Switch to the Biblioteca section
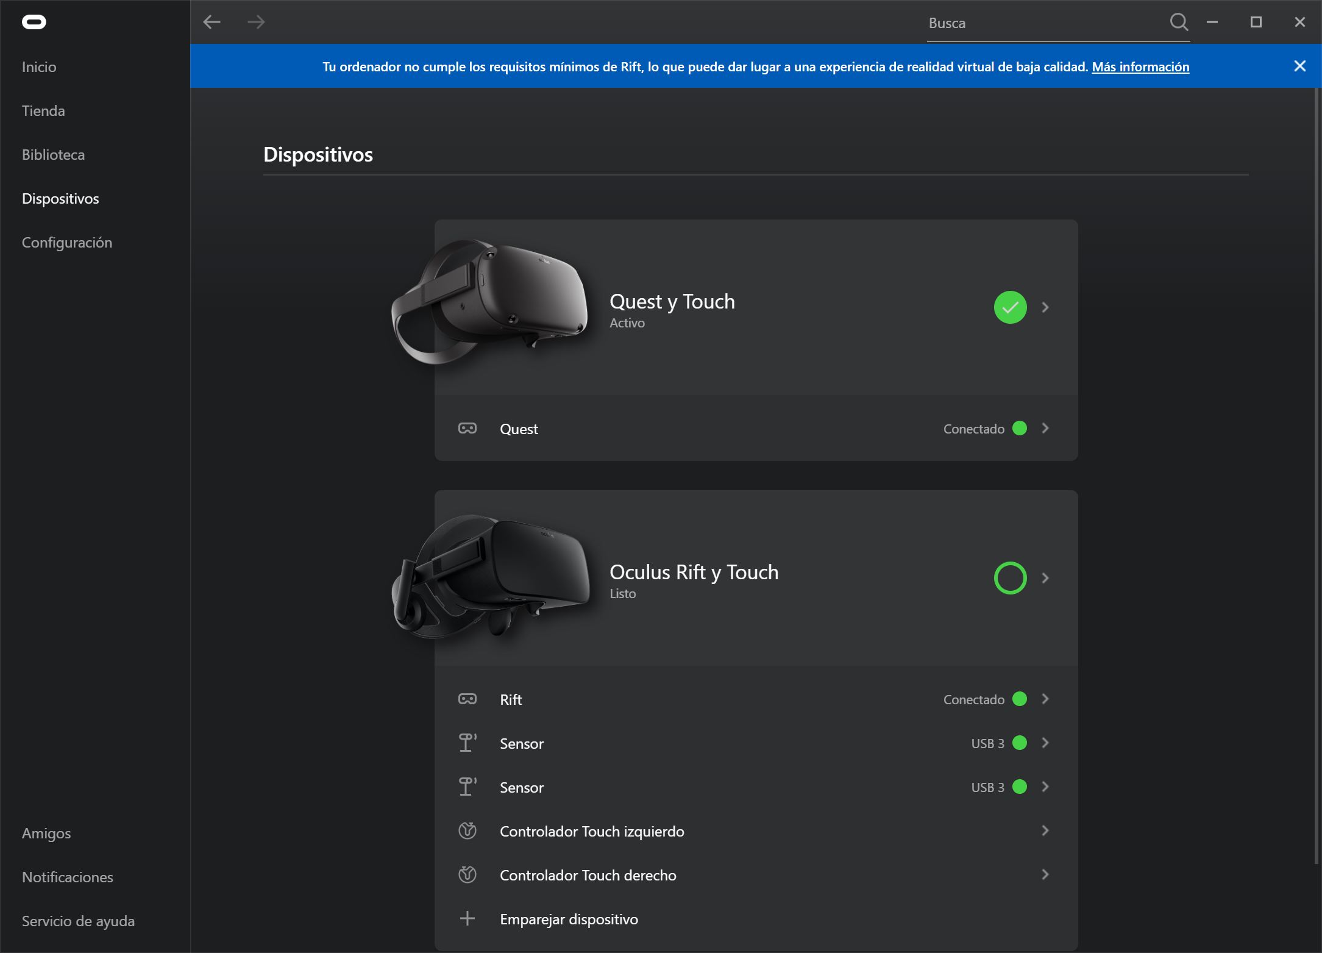The image size is (1322, 953). pyautogui.click(x=53, y=154)
